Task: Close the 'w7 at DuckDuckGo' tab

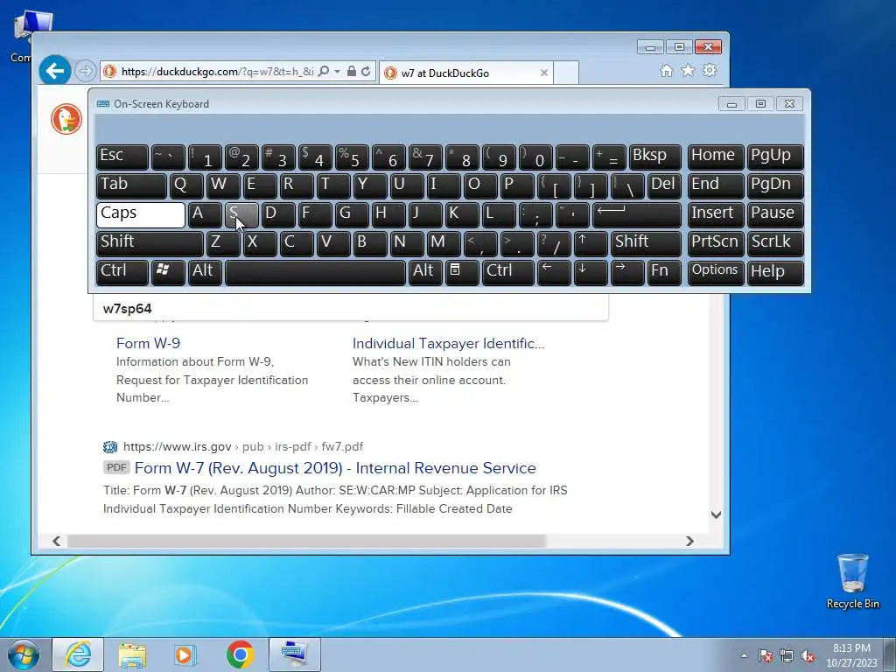Action: click(544, 73)
